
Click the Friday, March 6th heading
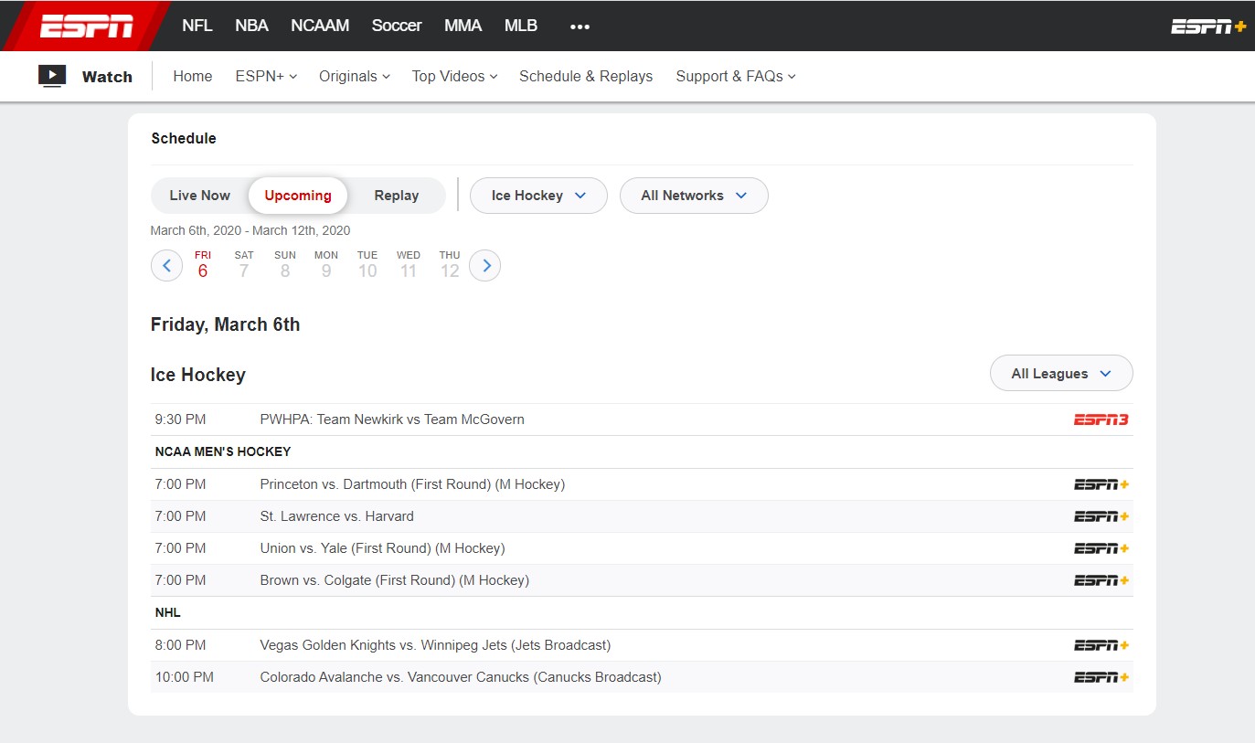(225, 324)
